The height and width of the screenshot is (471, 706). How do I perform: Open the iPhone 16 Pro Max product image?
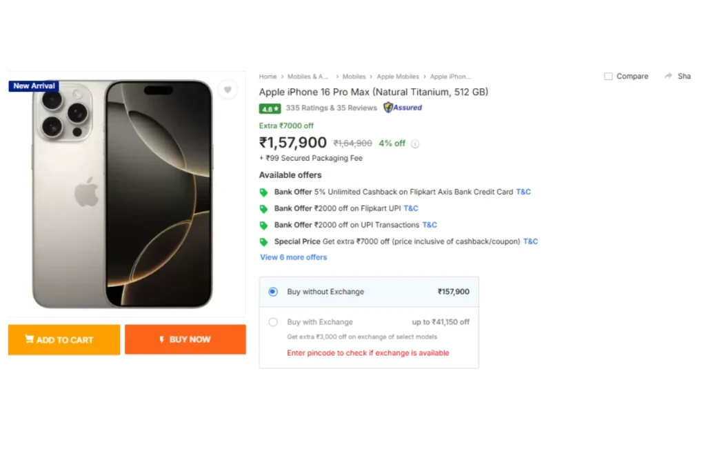pyautogui.click(x=123, y=194)
